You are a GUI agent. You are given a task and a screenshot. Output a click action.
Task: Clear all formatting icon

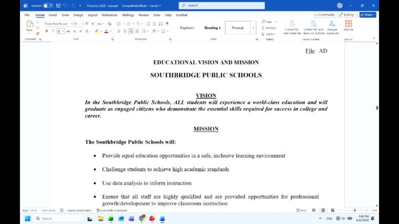pyautogui.click(x=110, y=24)
